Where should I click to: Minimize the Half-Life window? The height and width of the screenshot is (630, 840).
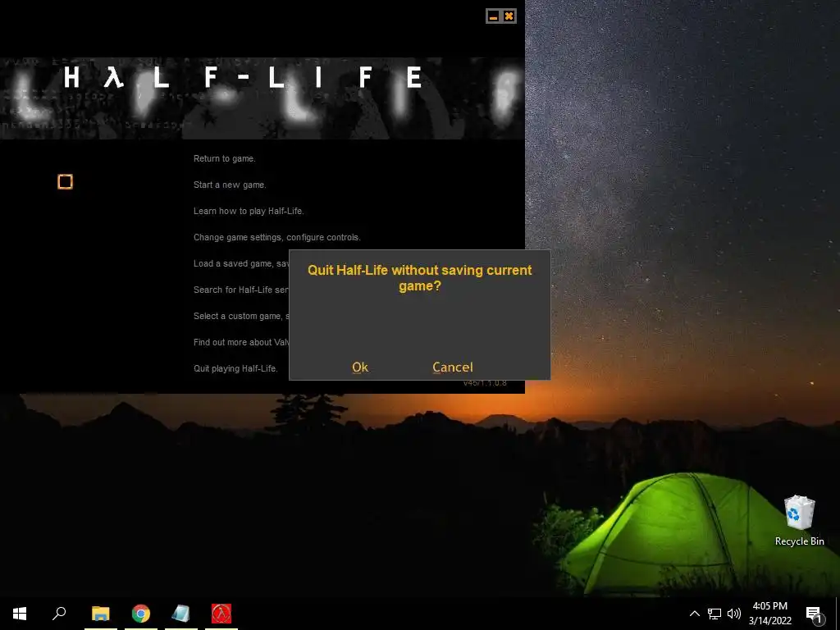(493, 16)
